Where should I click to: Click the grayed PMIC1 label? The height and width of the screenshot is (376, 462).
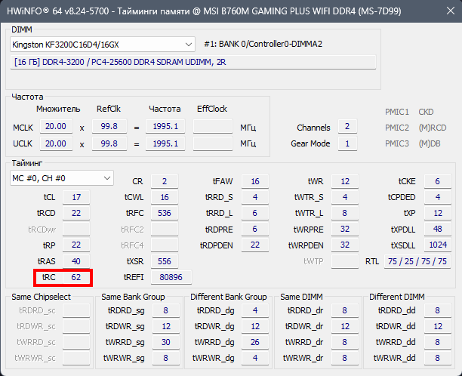tap(397, 112)
